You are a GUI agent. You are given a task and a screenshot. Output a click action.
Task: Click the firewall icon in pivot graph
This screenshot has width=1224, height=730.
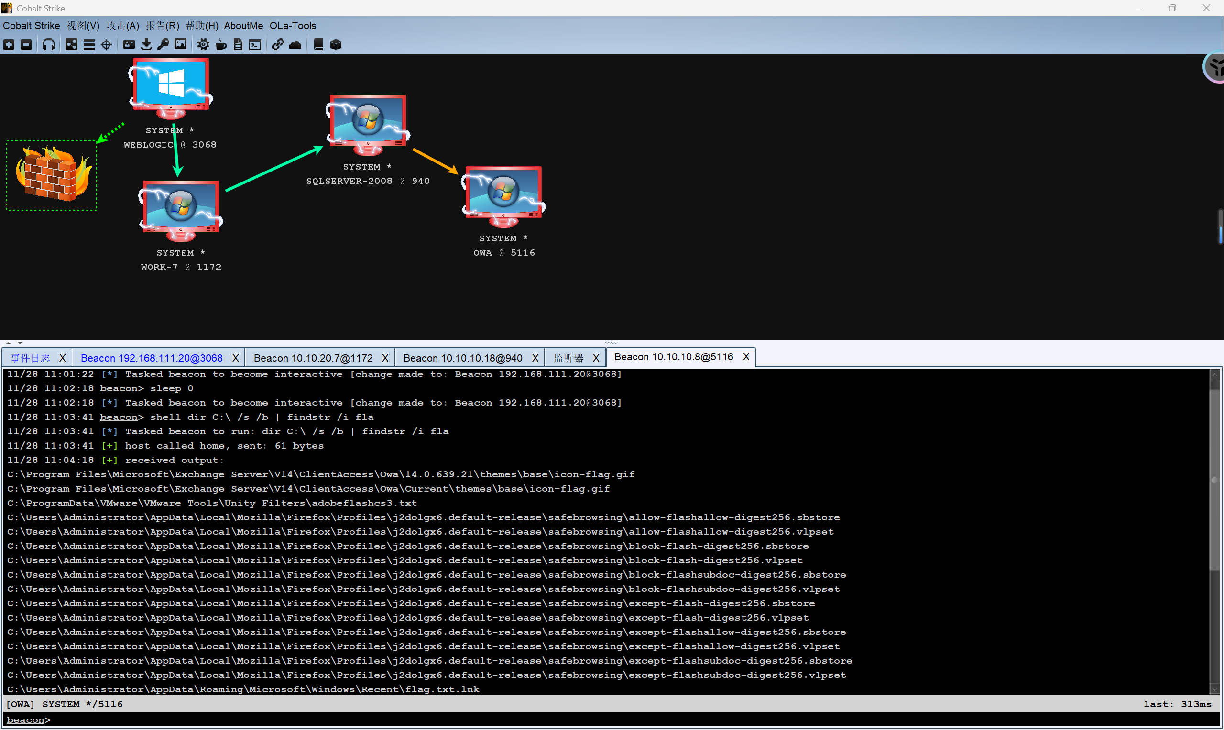tap(52, 175)
